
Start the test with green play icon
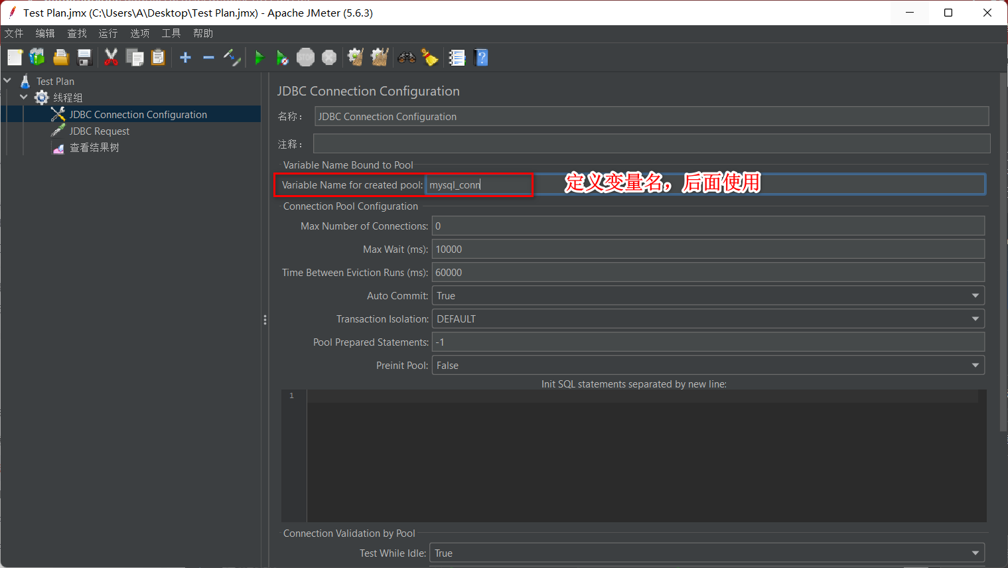(x=259, y=58)
